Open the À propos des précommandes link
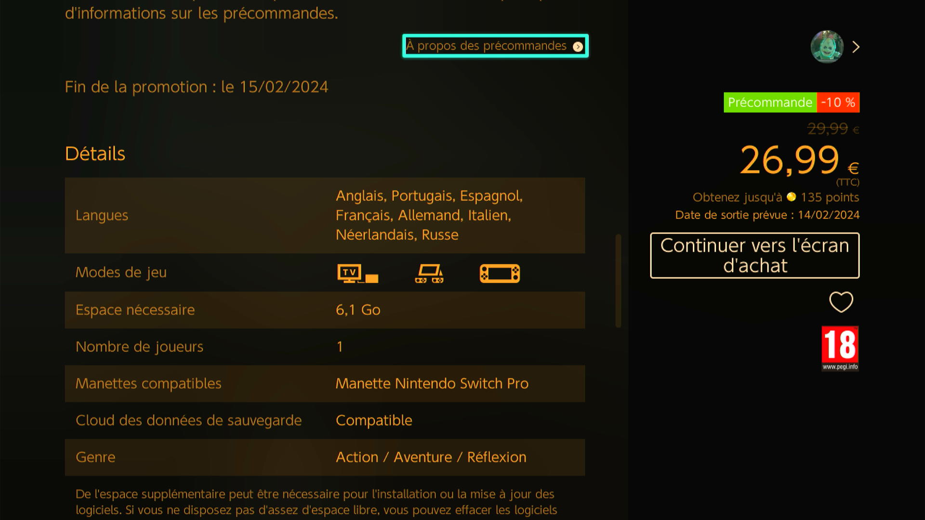 pos(495,46)
